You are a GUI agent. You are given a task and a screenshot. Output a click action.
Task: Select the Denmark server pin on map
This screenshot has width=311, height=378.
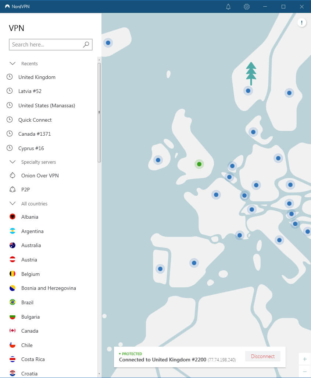tap(253, 132)
